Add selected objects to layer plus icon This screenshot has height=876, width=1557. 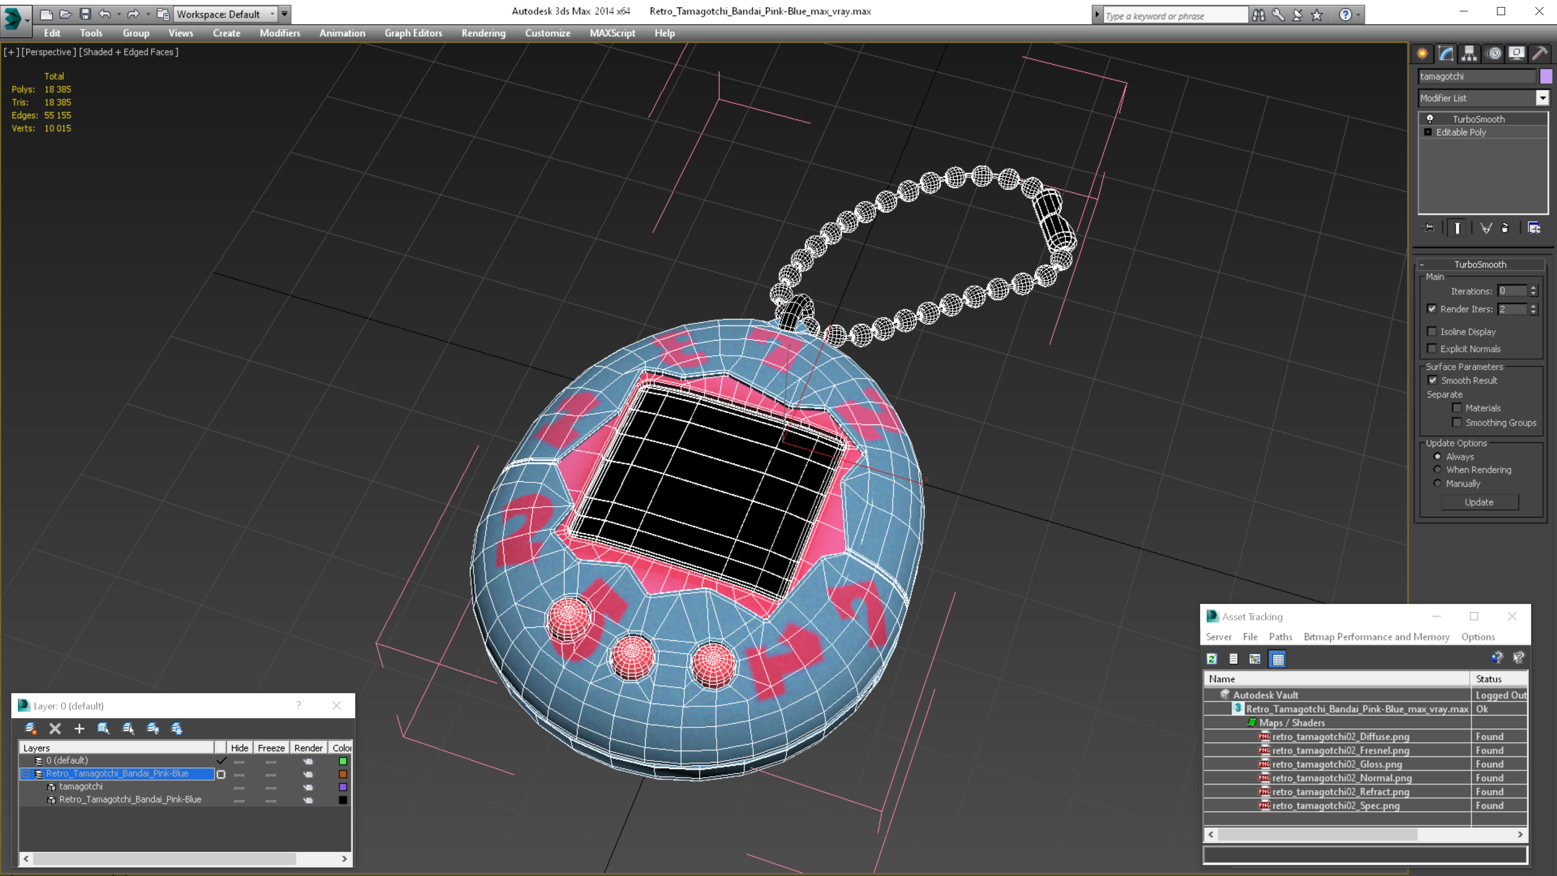79,728
